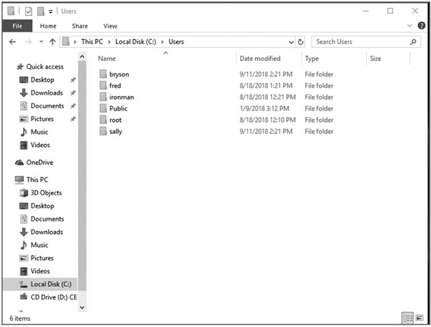Expand the address bar history dropdown

(291, 42)
